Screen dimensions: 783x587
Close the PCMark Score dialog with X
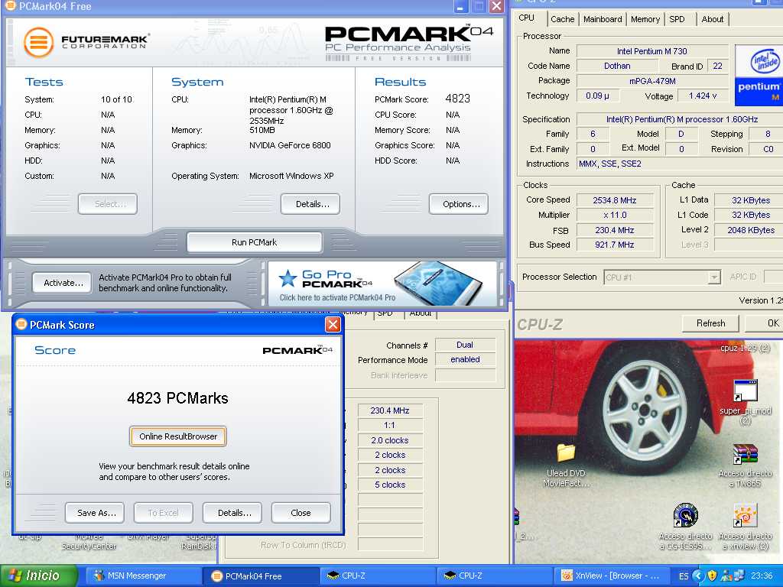coord(333,324)
